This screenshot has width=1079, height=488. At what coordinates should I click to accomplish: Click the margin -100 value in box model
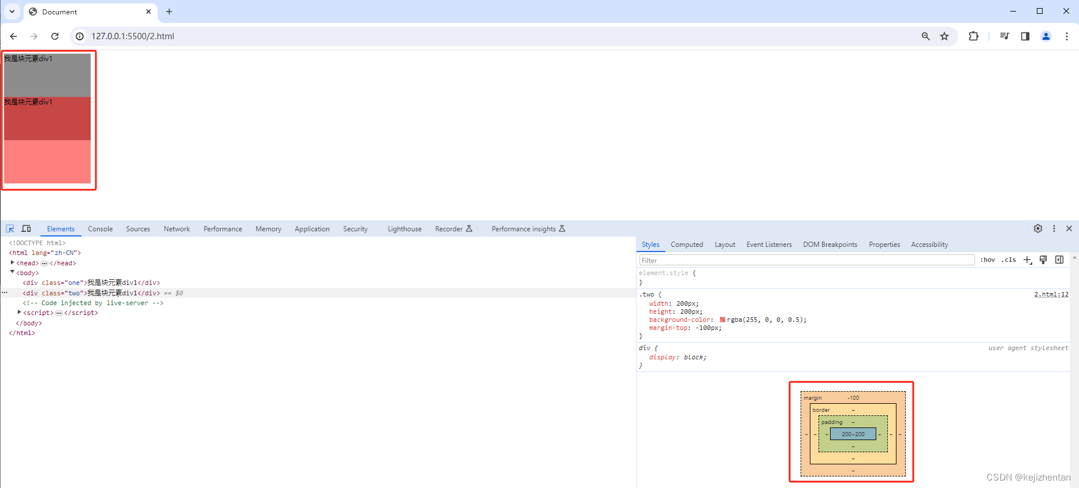pos(853,398)
